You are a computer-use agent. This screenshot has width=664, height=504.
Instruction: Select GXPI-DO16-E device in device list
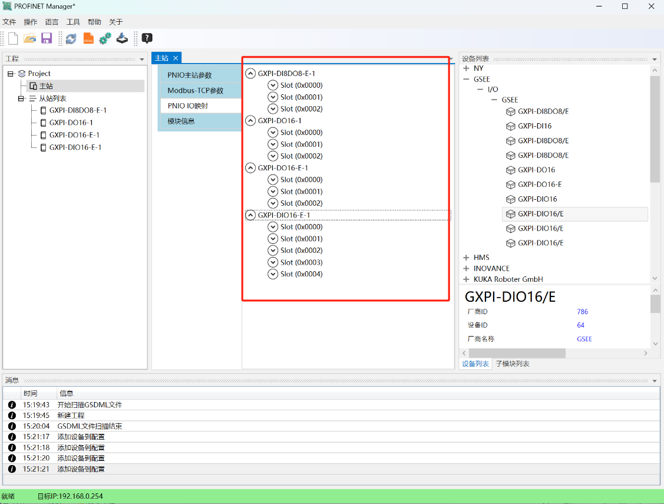(x=540, y=185)
